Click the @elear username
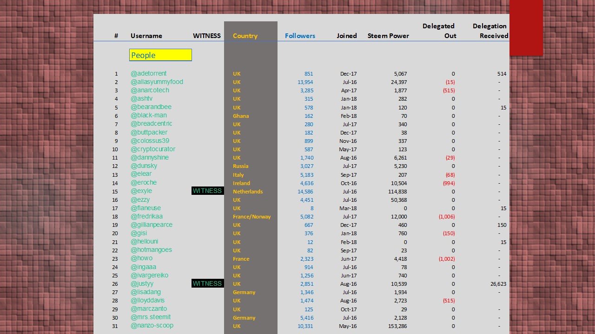This screenshot has width=595, height=334. (x=141, y=174)
